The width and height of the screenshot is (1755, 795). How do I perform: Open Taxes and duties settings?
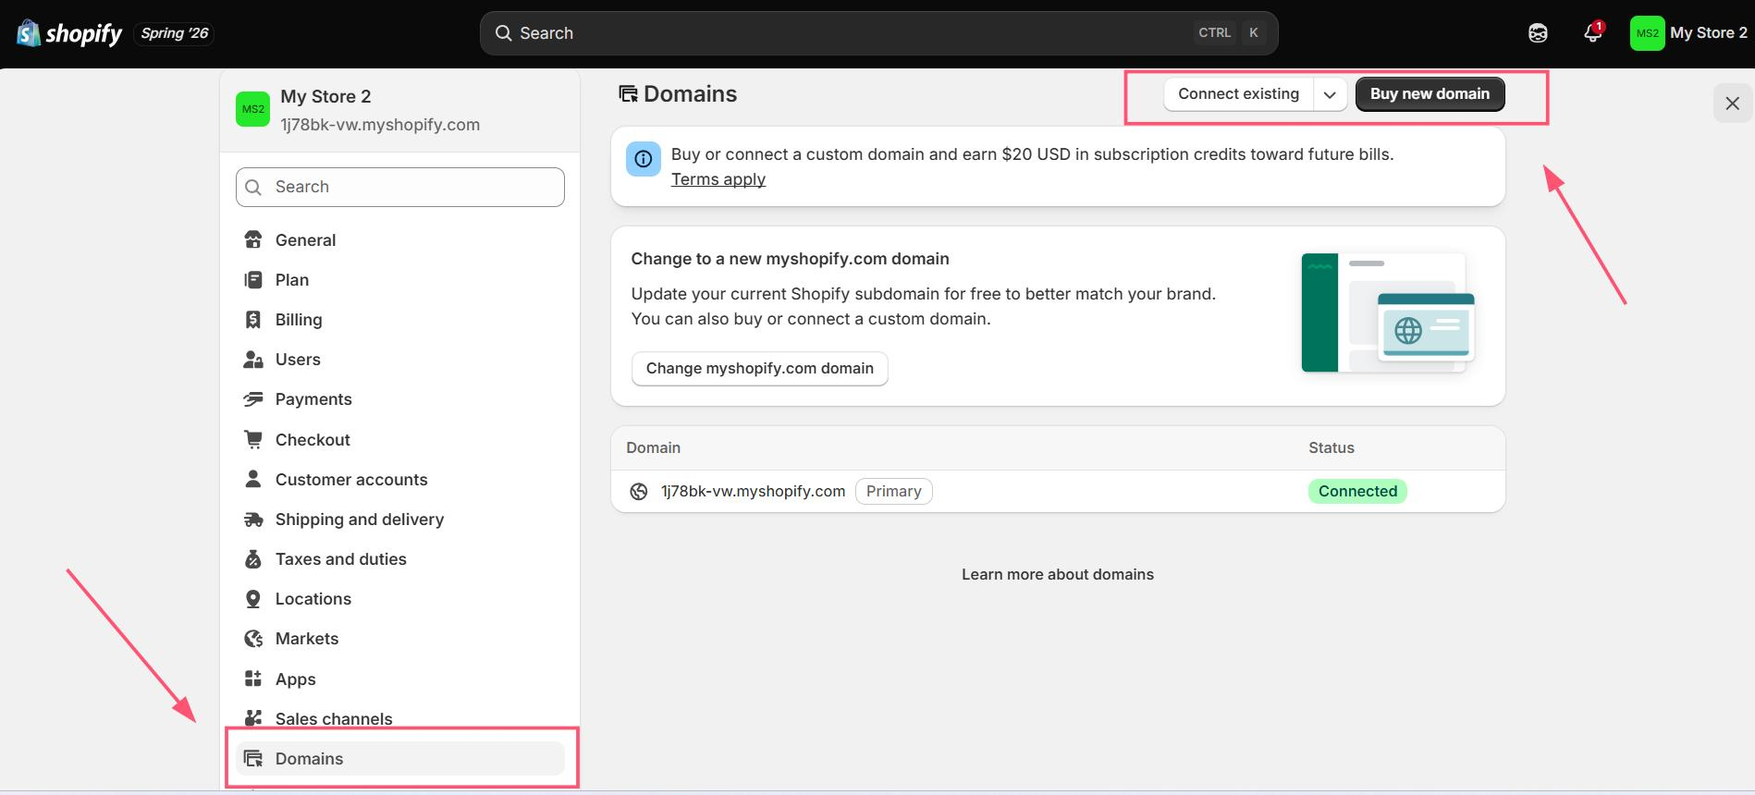(400, 559)
